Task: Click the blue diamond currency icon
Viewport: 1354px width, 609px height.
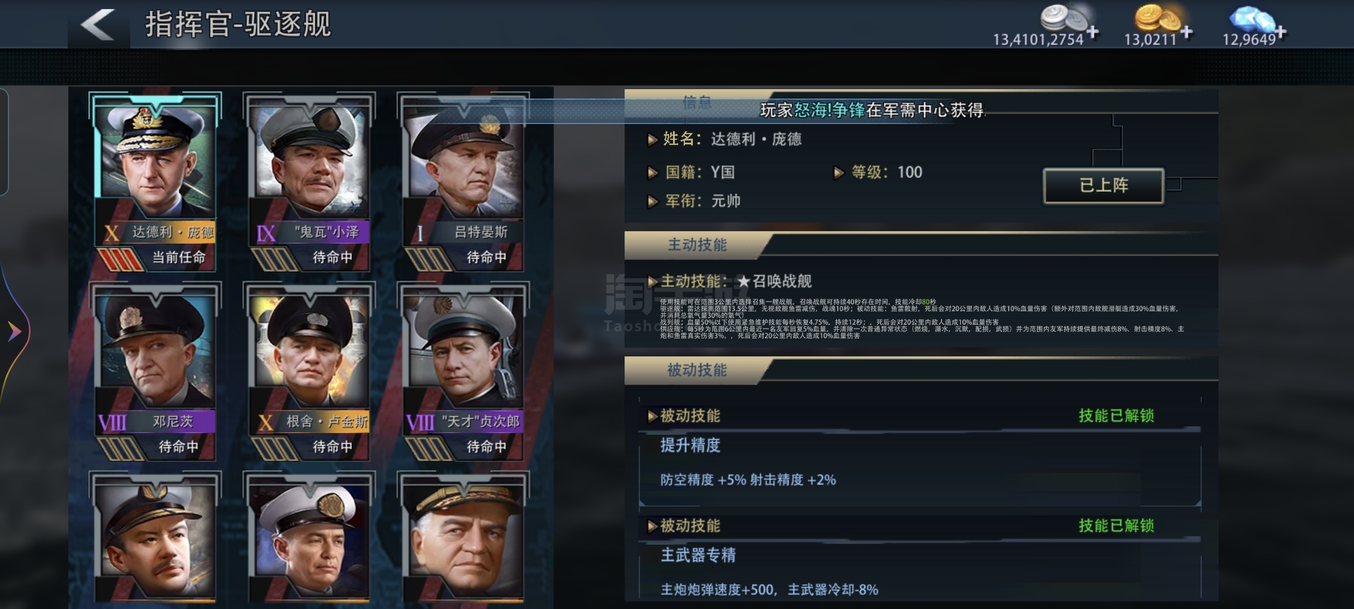Action: 1251,19
